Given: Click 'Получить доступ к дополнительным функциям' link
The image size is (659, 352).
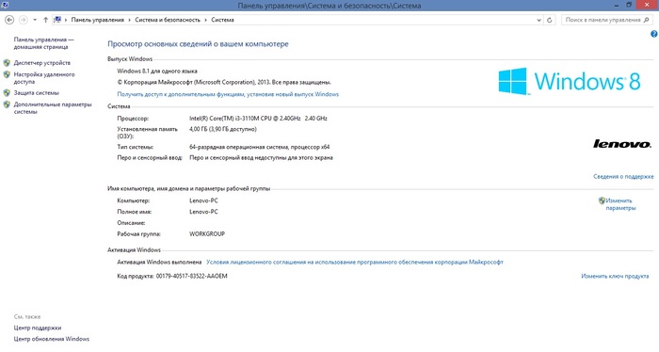Looking at the screenshot, I should coord(228,94).
